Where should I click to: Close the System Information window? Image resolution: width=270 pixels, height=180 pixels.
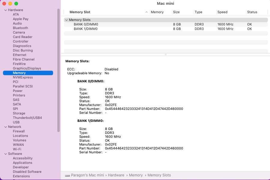4,4
